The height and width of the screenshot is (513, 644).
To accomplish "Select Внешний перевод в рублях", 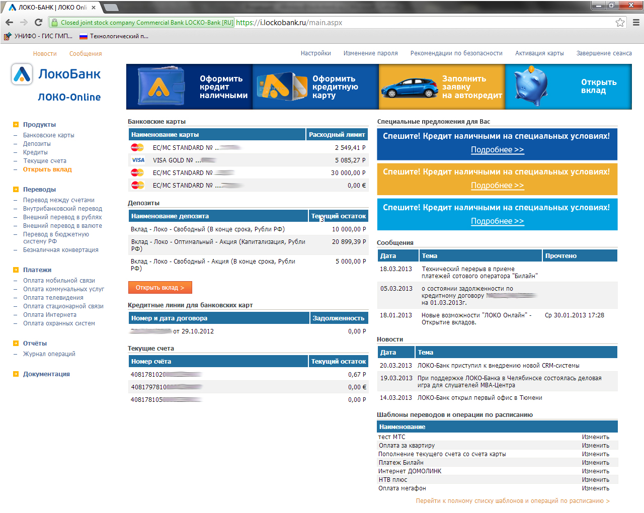I will (x=62, y=217).
